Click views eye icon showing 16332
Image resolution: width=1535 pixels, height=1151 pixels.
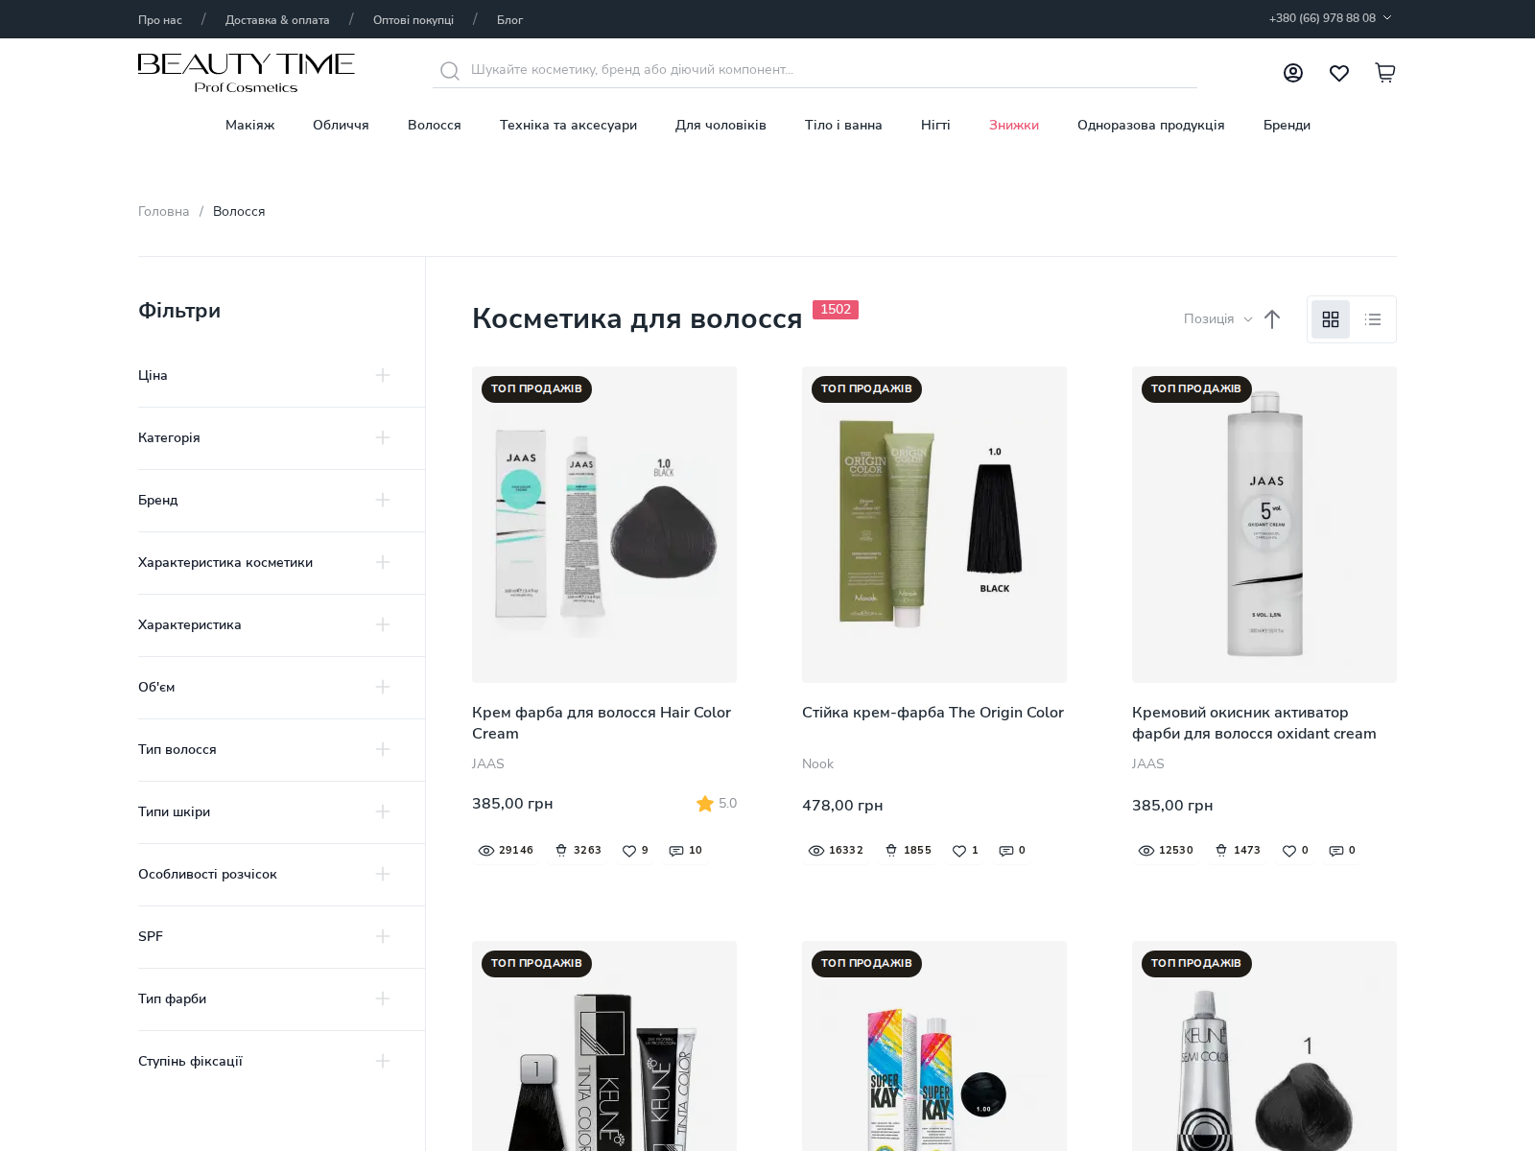pyautogui.click(x=816, y=851)
